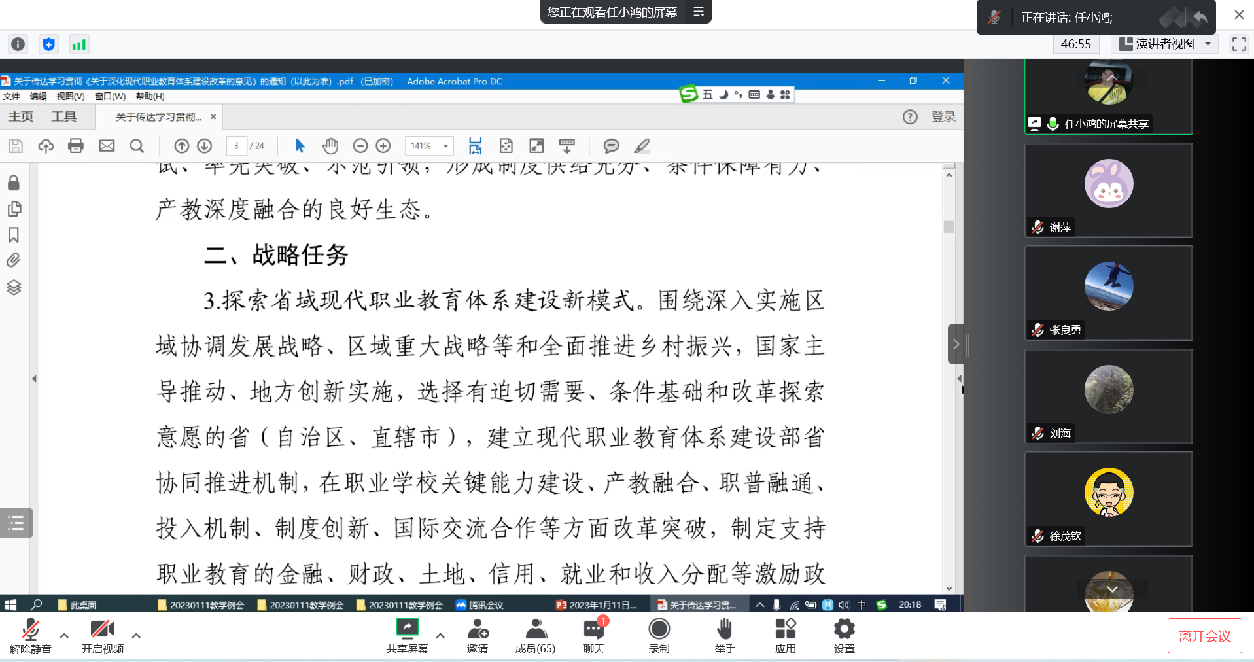The image size is (1254, 662).
Task: Expand options arrow beside 共享屏幕
Action: 440,635
